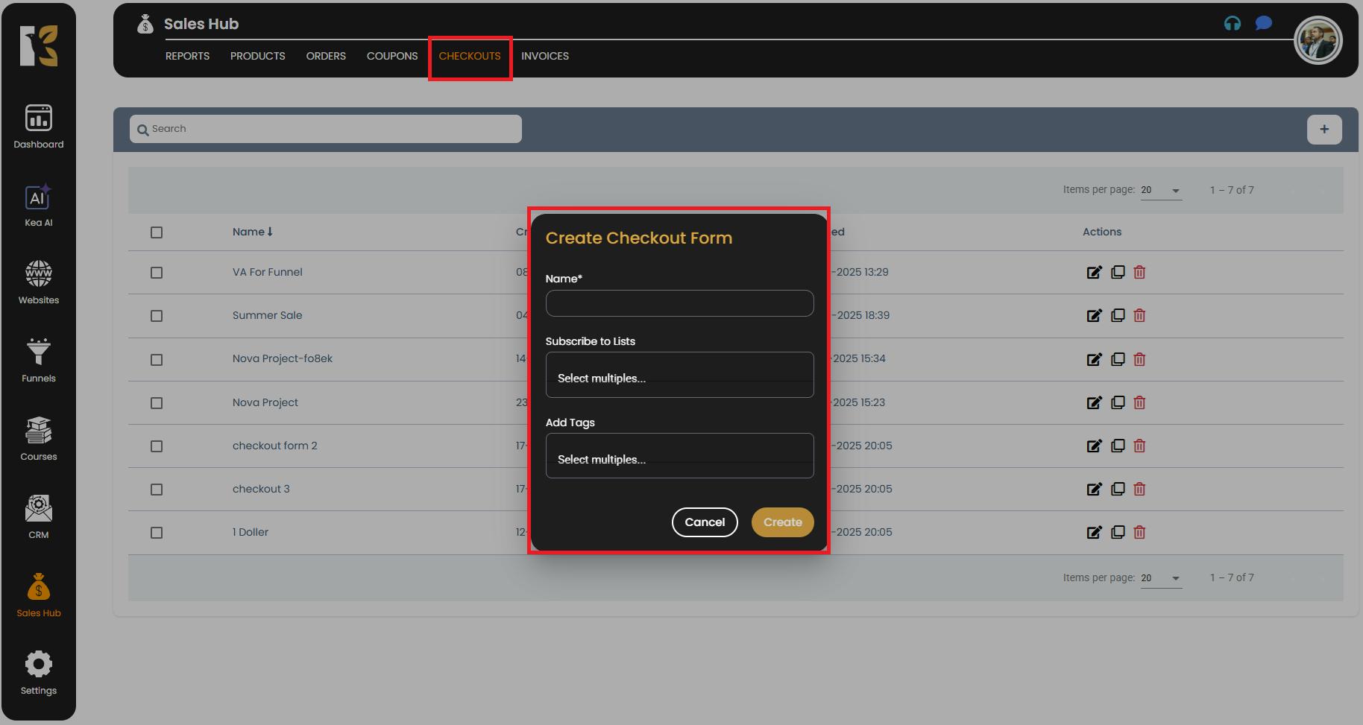This screenshot has width=1363, height=725.
Task: Open top Items per page dropdown
Action: (1161, 191)
